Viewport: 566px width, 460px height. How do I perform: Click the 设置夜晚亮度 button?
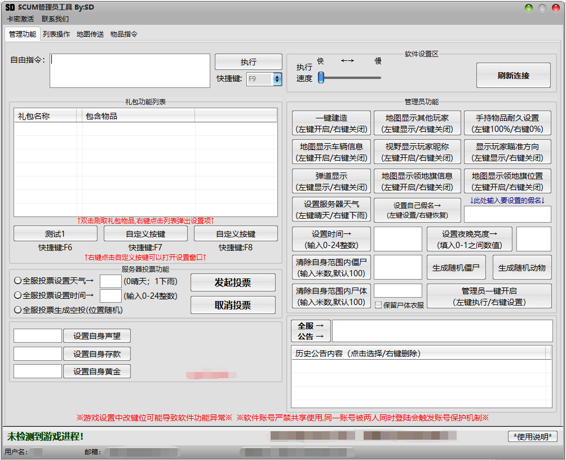click(469, 239)
